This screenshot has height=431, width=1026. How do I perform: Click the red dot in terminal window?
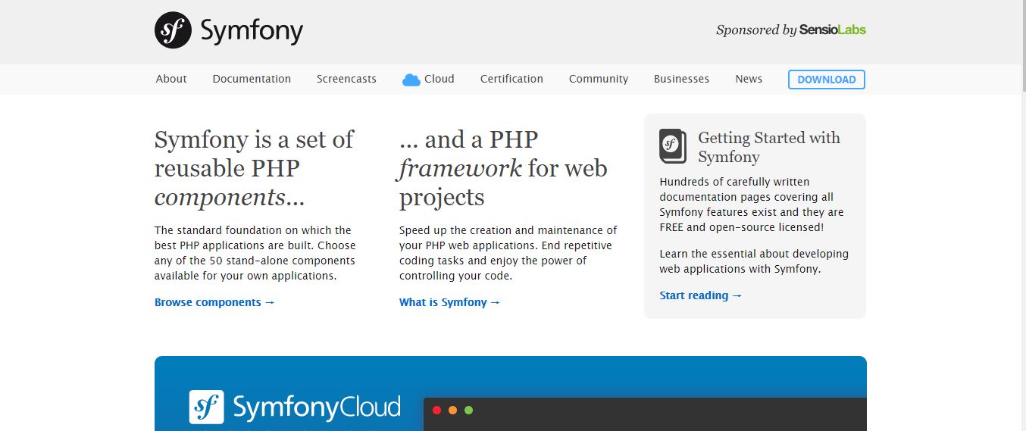436,410
